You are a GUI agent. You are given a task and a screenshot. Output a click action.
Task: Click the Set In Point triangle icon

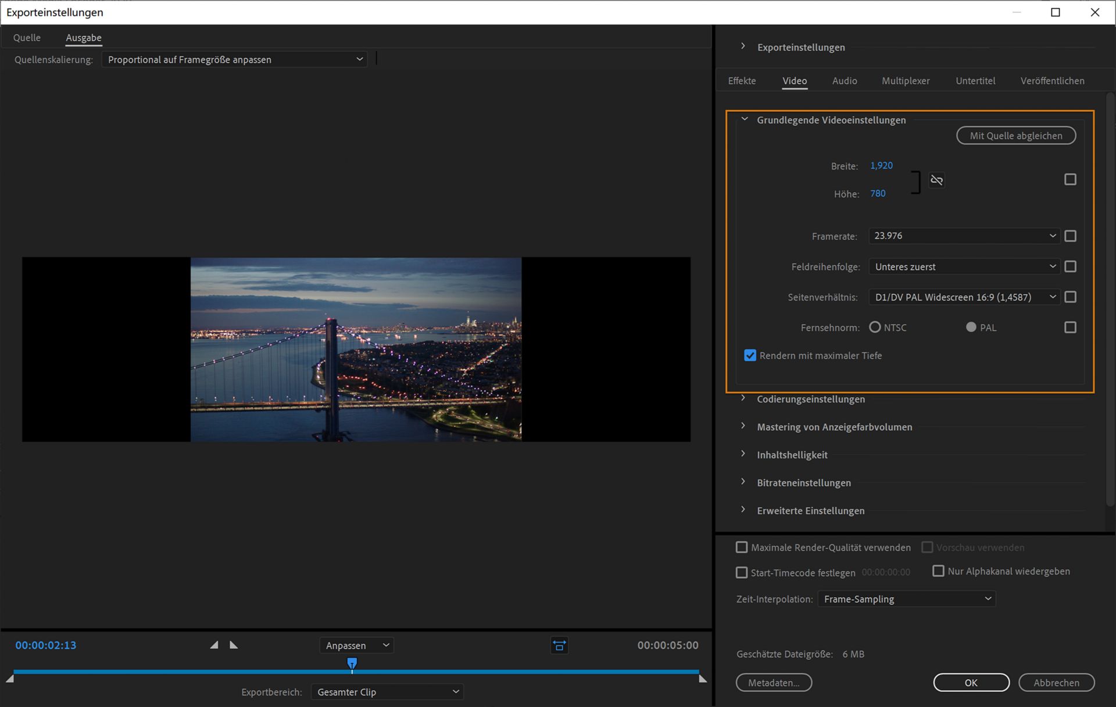(x=214, y=645)
